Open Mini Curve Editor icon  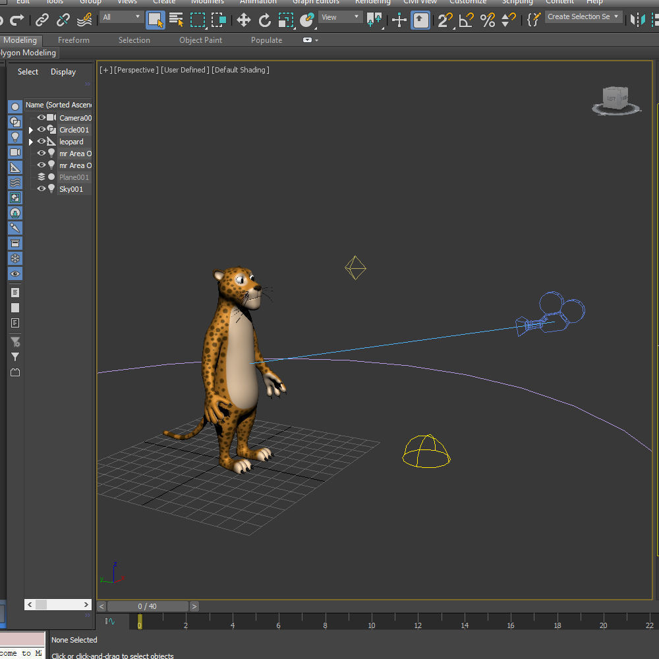(110, 621)
